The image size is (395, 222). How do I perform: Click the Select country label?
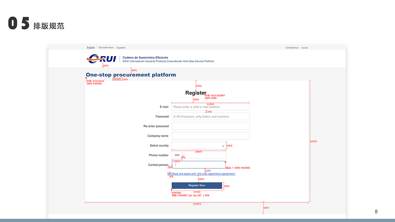pyautogui.click(x=159, y=146)
